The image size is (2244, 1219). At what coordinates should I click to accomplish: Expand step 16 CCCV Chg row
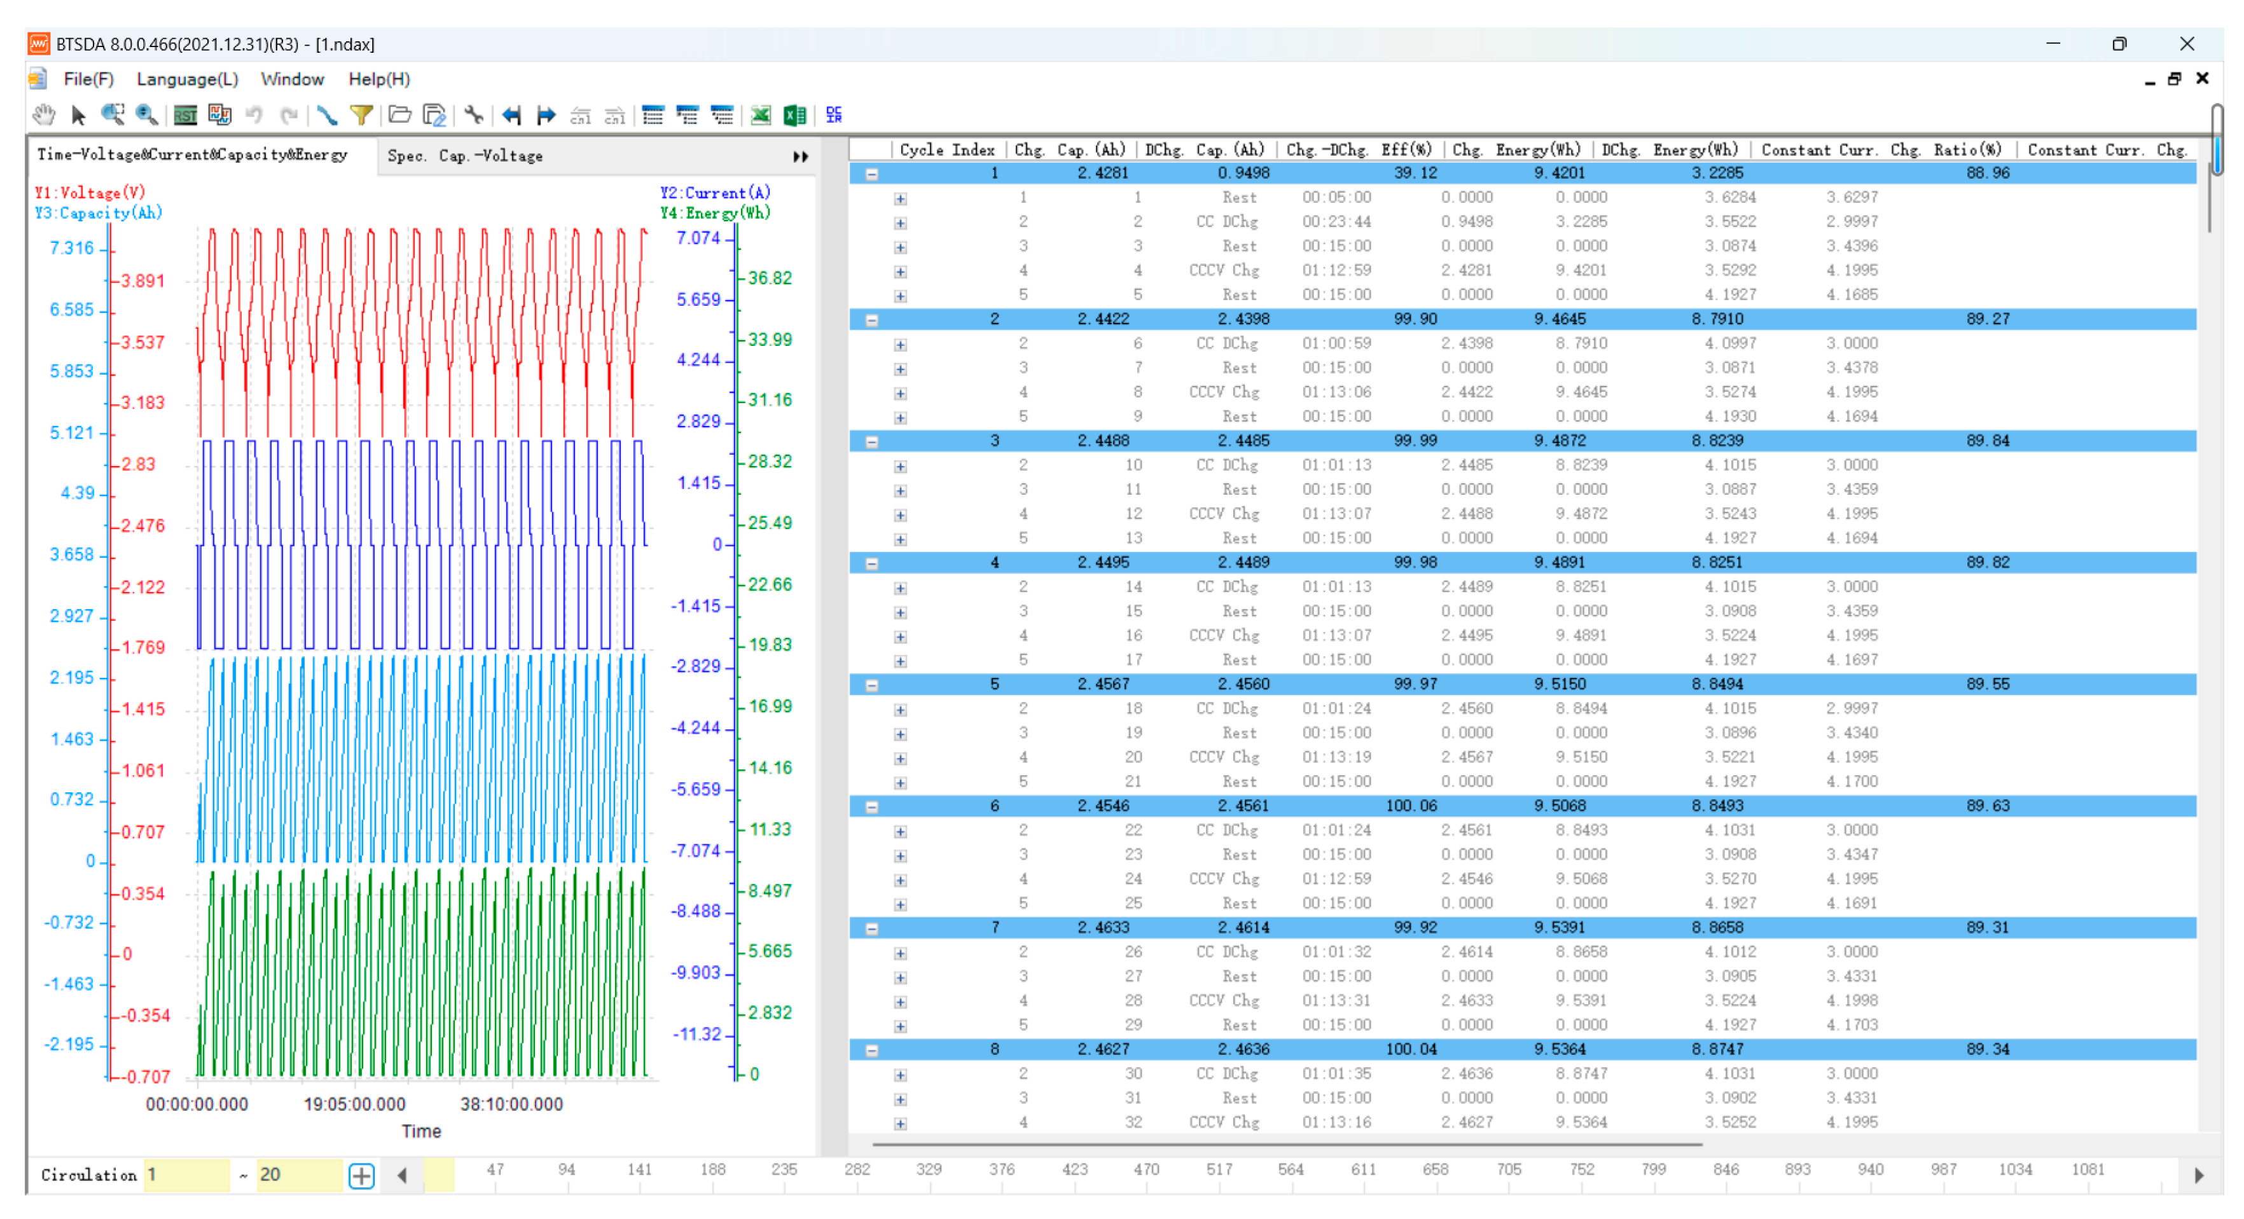(900, 637)
